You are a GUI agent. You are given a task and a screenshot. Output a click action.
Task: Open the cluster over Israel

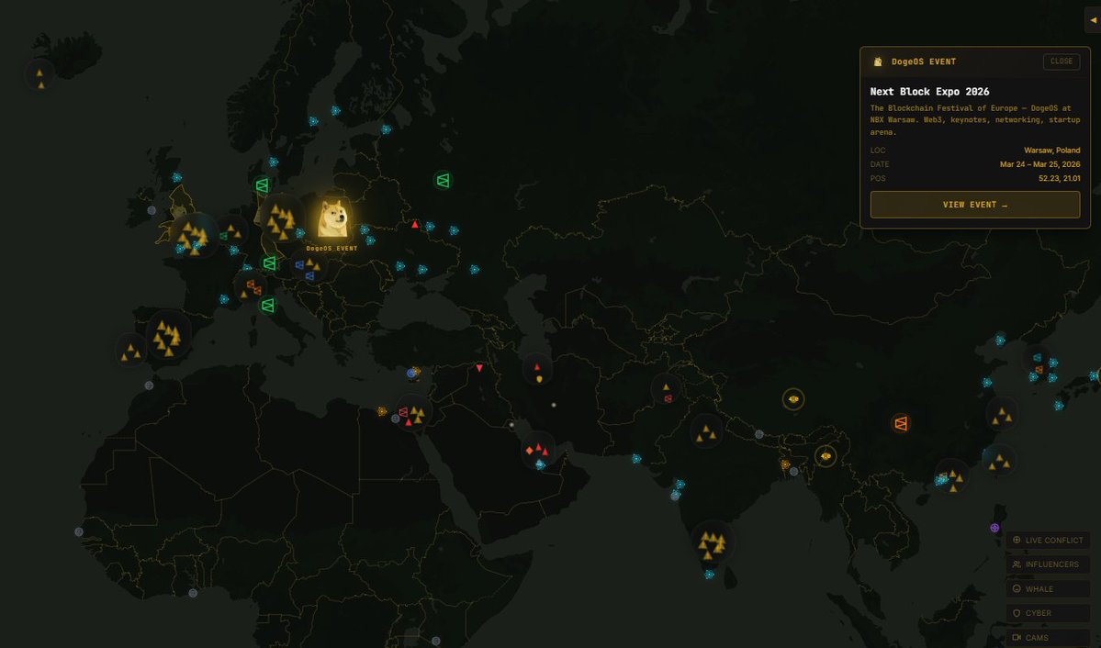pos(413,414)
